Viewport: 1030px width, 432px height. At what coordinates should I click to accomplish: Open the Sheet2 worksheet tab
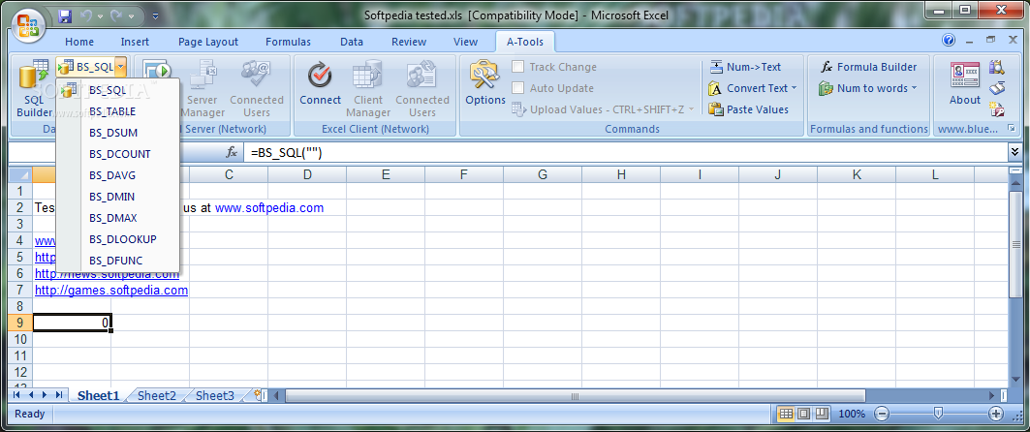tap(157, 395)
